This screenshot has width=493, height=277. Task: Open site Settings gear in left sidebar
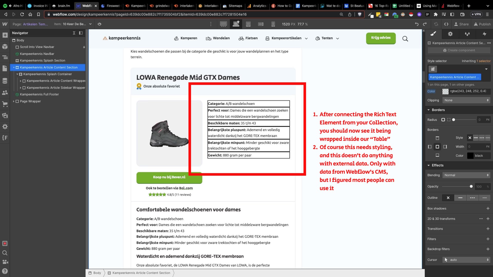point(5,126)
